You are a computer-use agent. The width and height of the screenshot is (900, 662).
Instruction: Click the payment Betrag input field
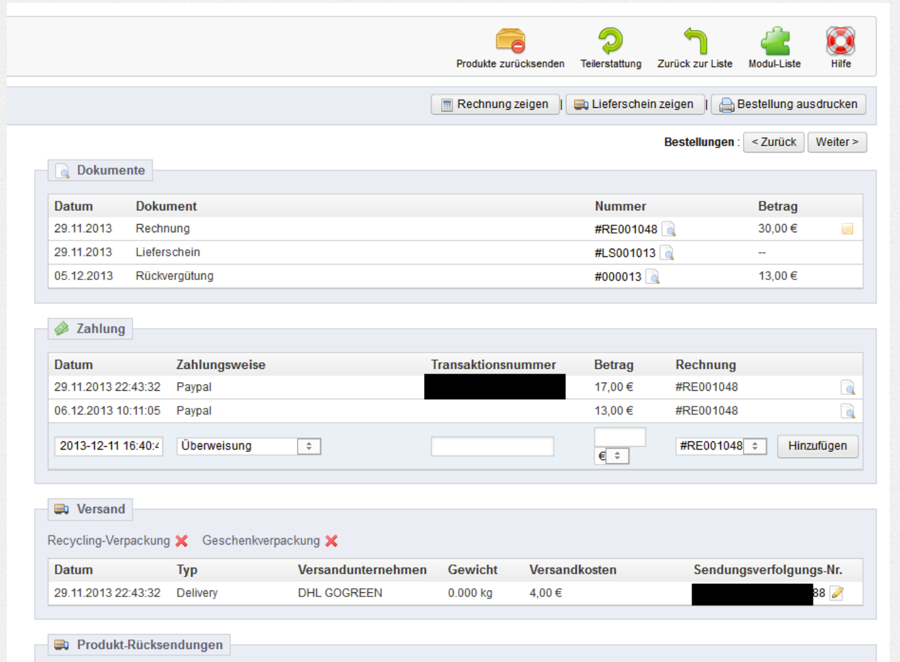point(620,437)
